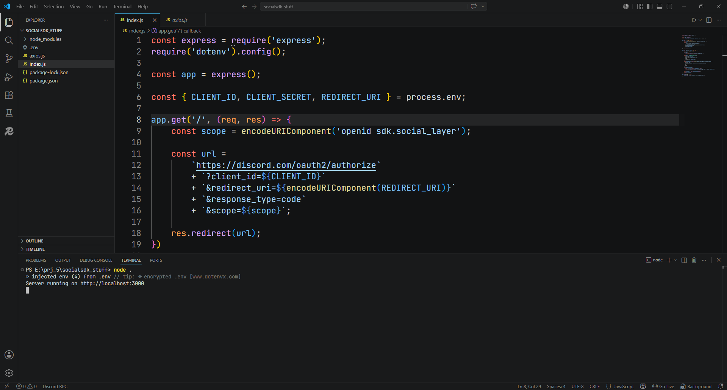Close the index.js editor tab
Viewport: 727px width, 390px height.
coord(154,20)
